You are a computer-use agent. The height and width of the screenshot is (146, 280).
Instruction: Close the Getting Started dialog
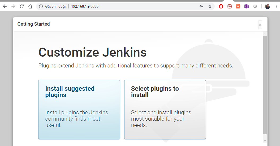260,25
